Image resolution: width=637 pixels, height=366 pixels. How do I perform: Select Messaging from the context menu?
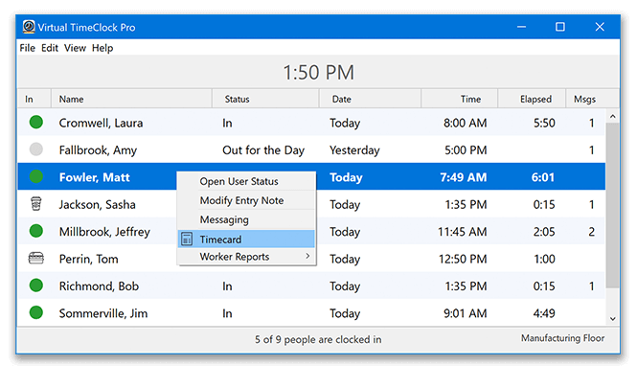(x=246, y=219)
